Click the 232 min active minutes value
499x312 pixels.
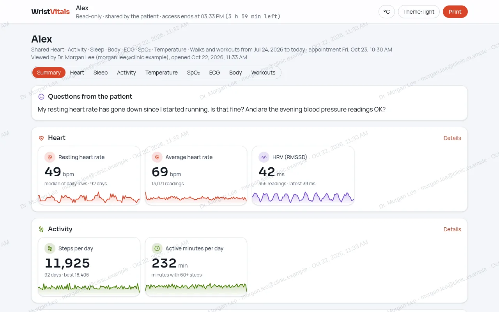coord(170,263)
